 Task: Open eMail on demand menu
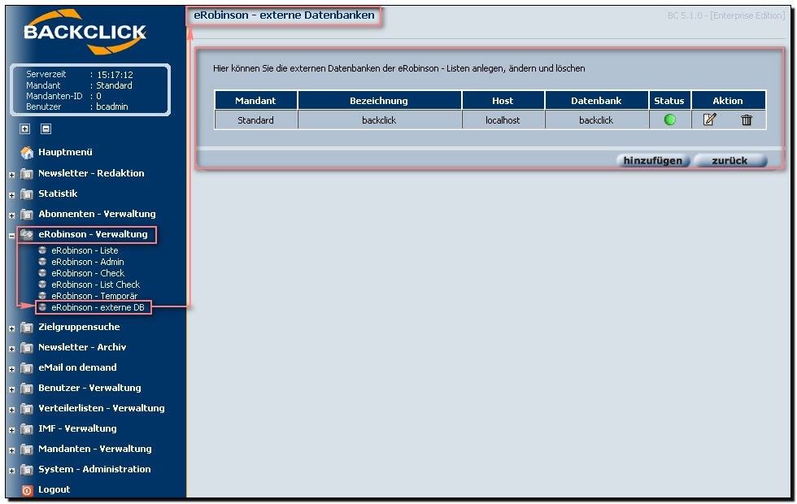tap(77, 367)
